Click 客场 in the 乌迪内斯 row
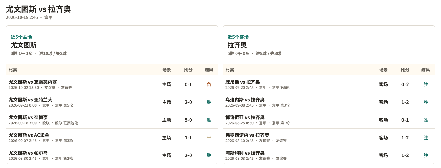This screenshot has width=441, height=168. (x=383, y=102)
